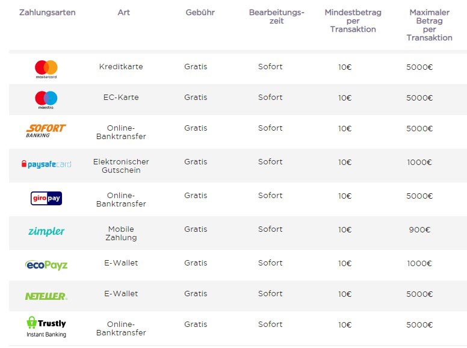Screen dimensions: 467x348
Task: Click Elektronischer Gutschein text
Action: click(121, 166)
